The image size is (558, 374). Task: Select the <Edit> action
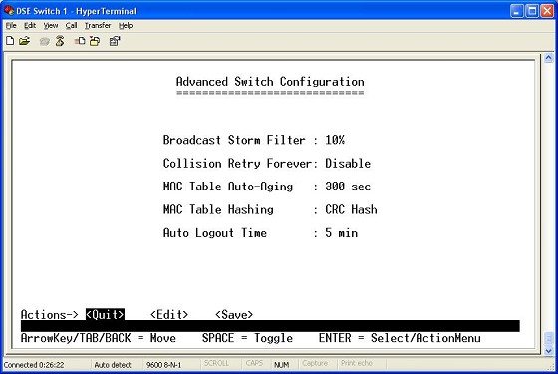click(169, 314)
